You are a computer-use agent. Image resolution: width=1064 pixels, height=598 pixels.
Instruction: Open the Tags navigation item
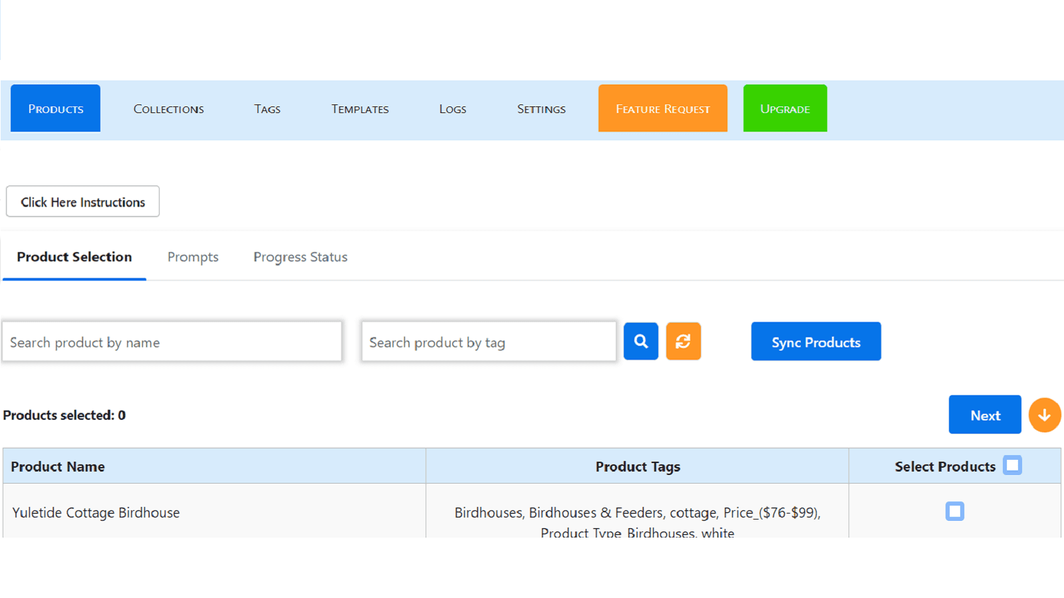[x=267, y=108]
